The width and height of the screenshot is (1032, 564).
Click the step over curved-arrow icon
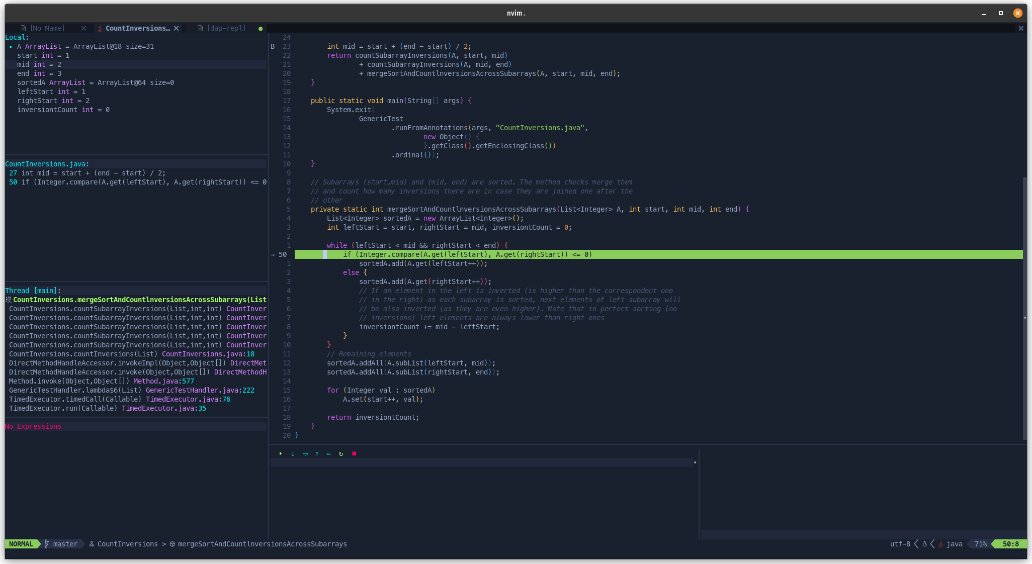[305, 453]
